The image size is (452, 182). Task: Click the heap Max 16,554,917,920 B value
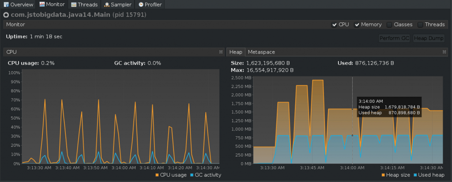coord(270,70)
